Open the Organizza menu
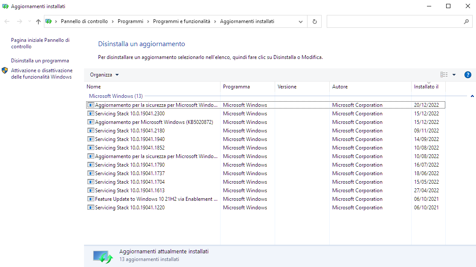 tap(104, 75)
